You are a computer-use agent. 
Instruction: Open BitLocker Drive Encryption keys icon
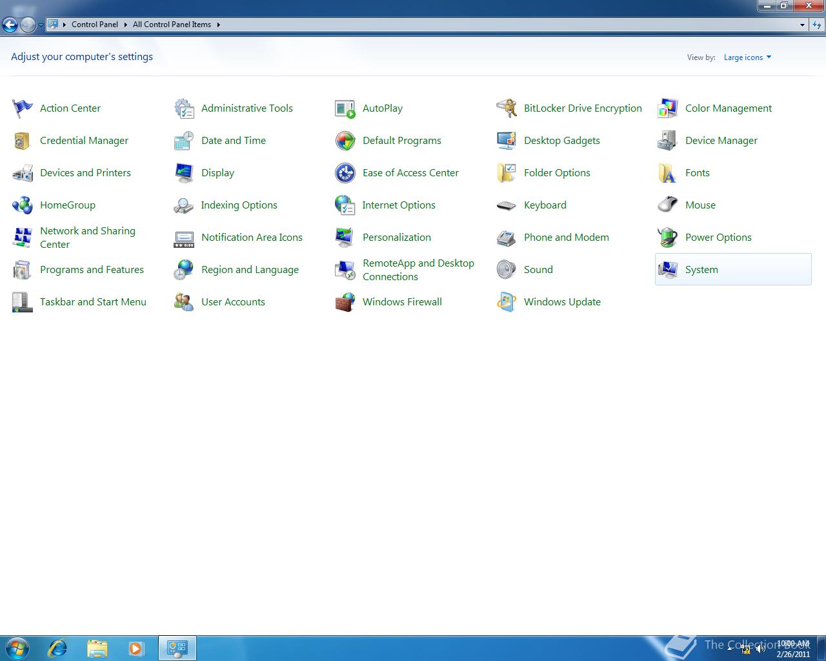(x=507, y=108)
